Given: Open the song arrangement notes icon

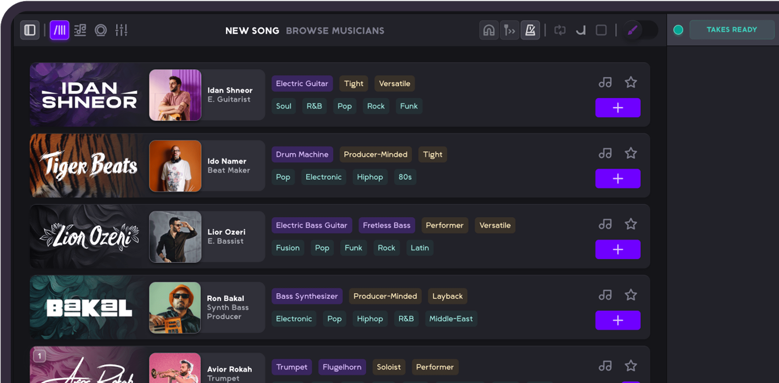Looking at the screenshot, I should [x=80, y=30].
